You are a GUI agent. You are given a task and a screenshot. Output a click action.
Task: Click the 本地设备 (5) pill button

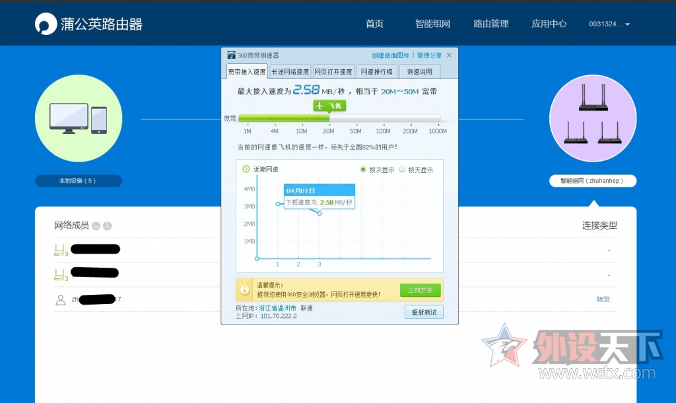click(x=79, y=181)
